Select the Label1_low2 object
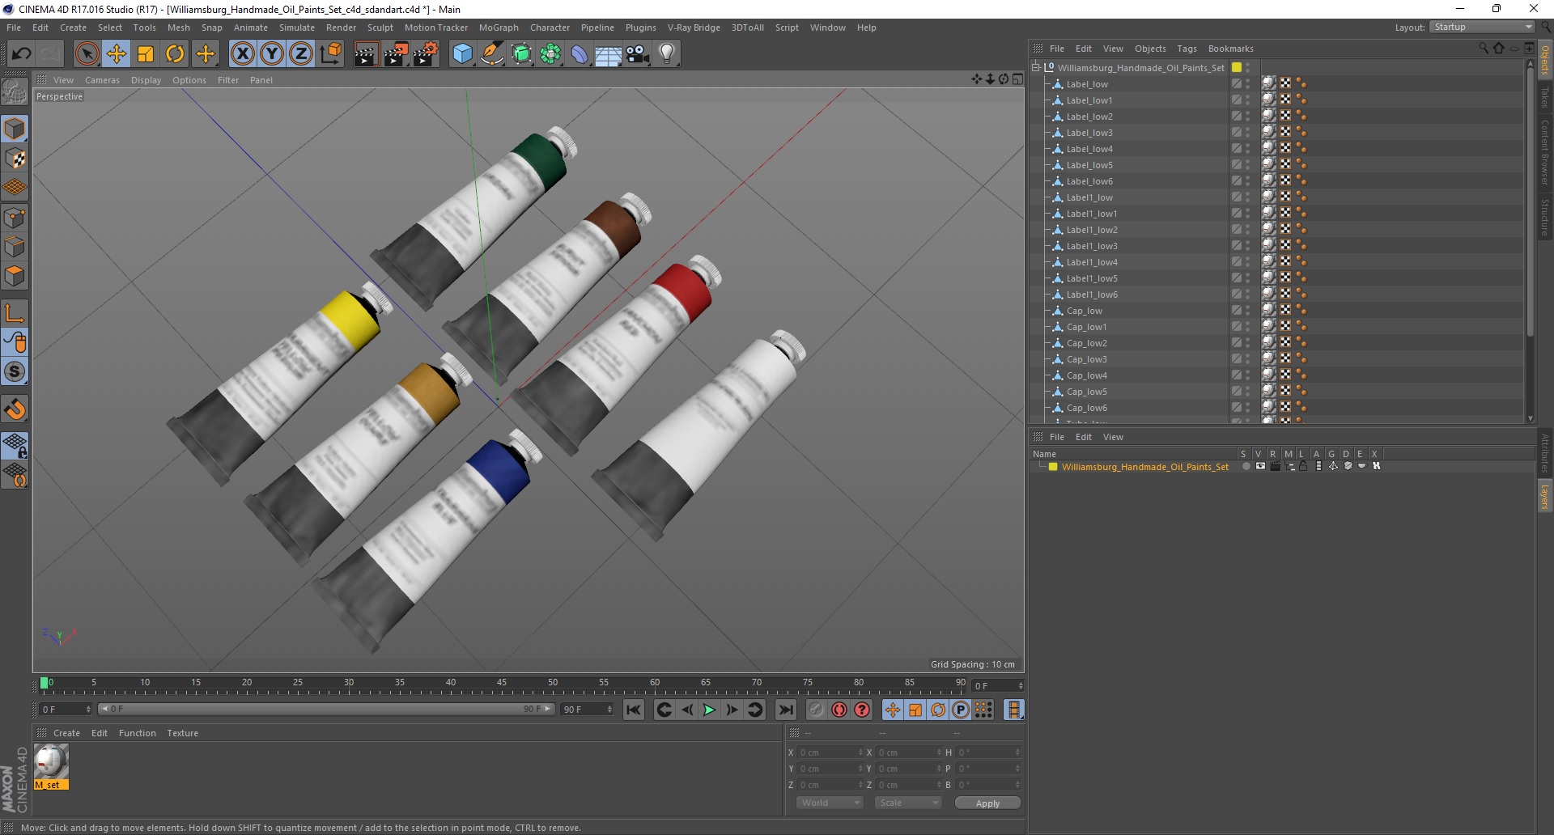 pyautogui.click(x=1092, y=230)
